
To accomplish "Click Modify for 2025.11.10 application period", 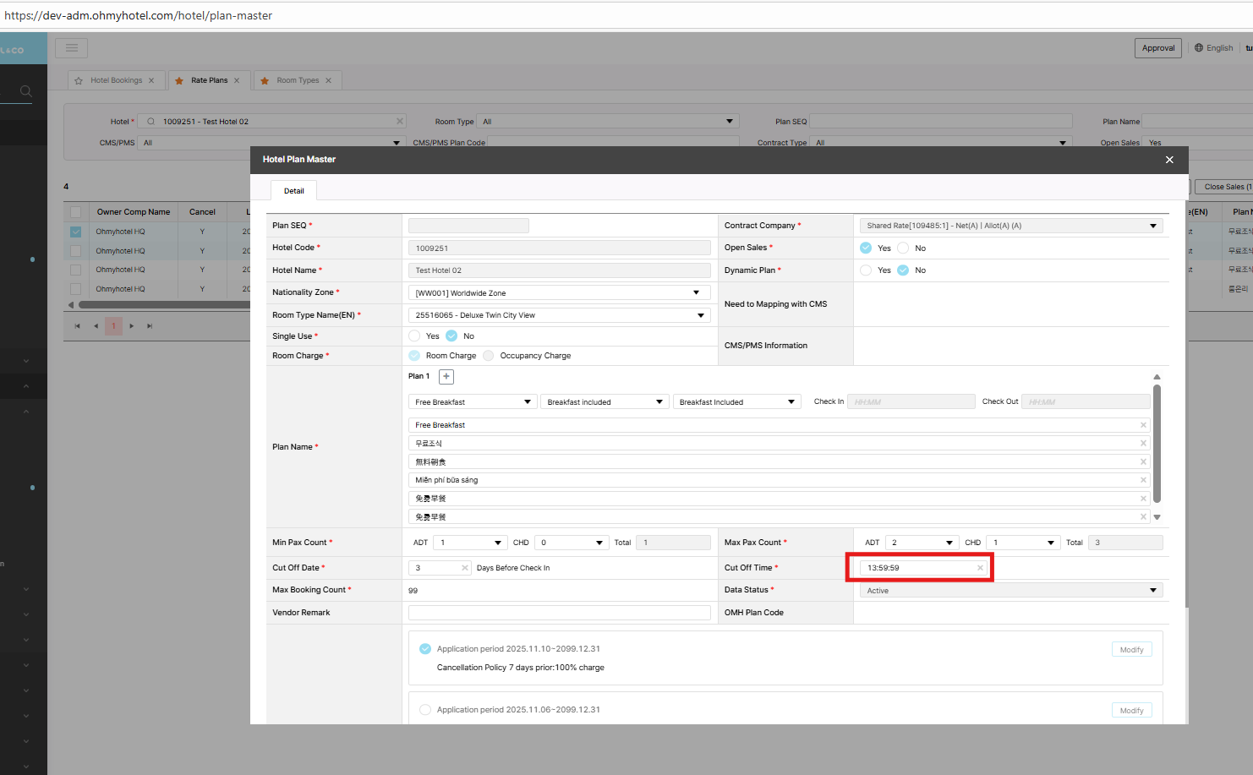I will tap(1131, 650).
